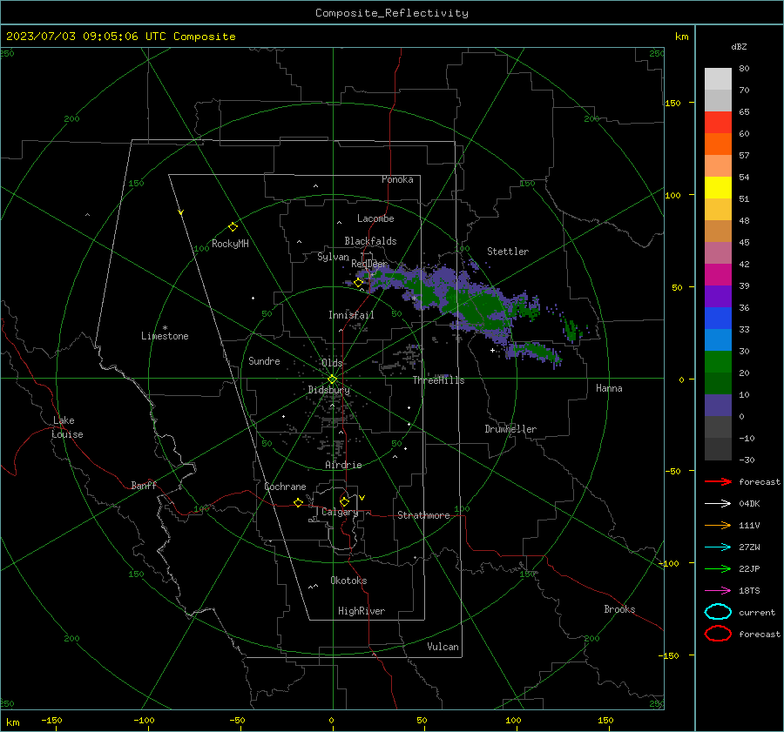The image size is (784, 732).
Task: Click the magenta 18TS arrow legend icon
Action: point(718,591)
